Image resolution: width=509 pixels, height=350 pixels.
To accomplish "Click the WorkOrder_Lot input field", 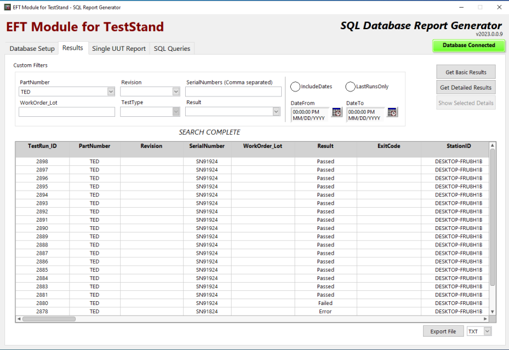I will pos(67,112).
